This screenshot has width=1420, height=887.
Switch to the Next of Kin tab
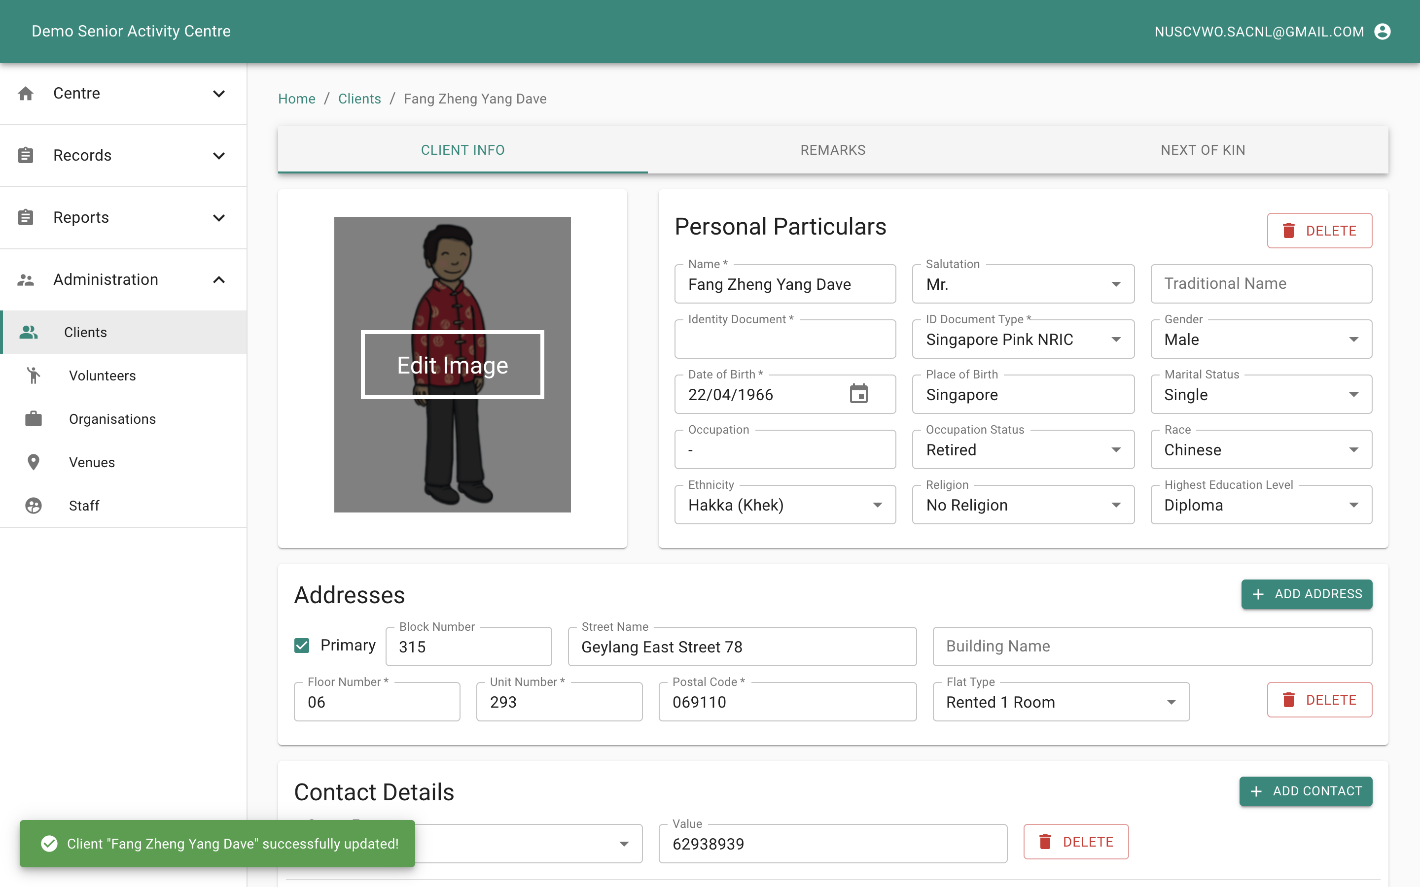1203,150
